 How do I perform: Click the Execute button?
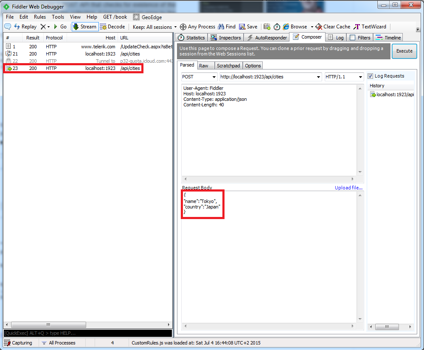tap(404, 51)
